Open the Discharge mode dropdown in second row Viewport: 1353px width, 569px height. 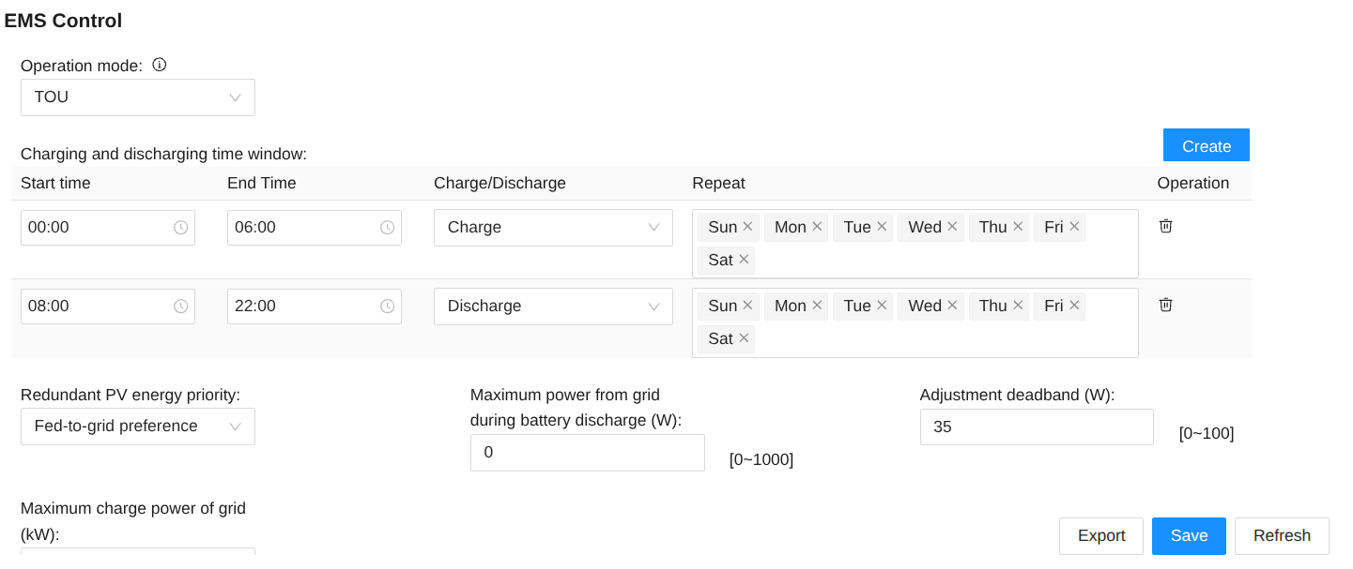click(553, 307)
